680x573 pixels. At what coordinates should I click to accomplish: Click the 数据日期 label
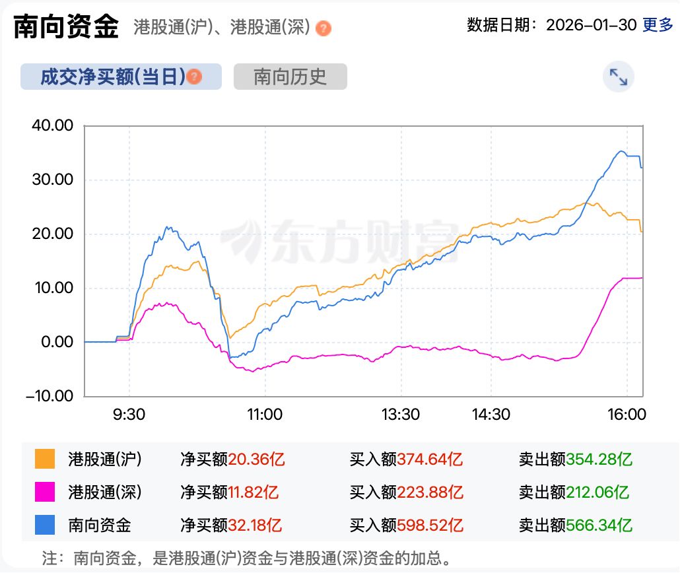coord(499,24)
